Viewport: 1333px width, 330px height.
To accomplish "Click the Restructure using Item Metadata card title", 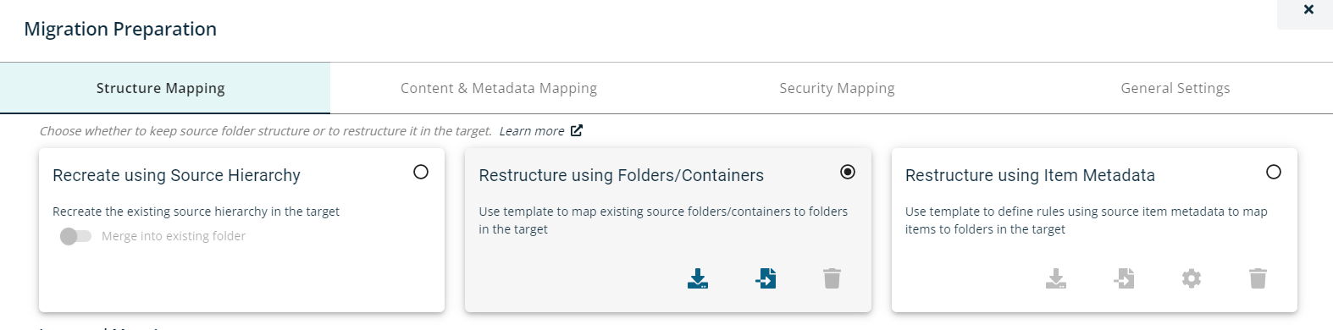I will [1030, 175].
